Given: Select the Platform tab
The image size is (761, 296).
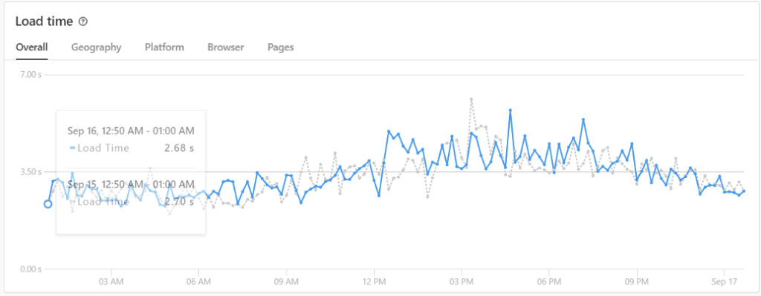Looking at the screenshot, I should click(164, 47).
